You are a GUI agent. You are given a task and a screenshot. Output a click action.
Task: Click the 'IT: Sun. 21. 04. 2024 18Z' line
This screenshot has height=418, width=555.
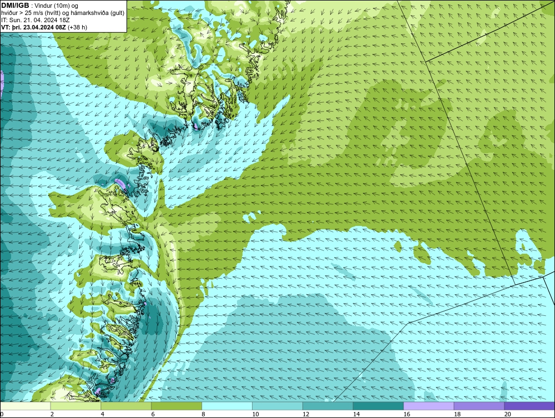click(36, 20)
